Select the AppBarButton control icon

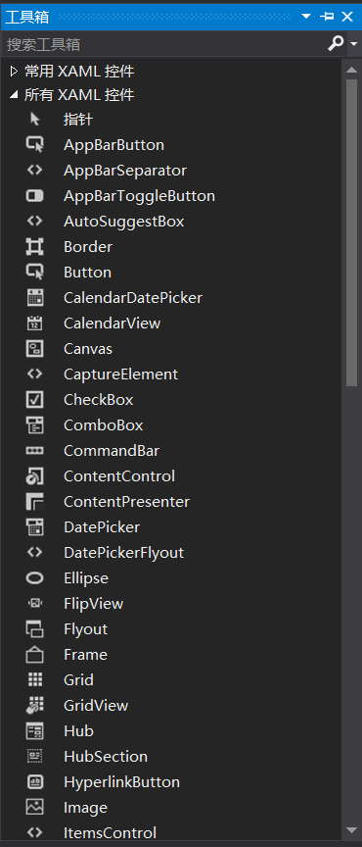34,144
